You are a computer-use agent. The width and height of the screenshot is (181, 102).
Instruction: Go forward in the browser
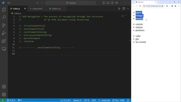[137, 6]
